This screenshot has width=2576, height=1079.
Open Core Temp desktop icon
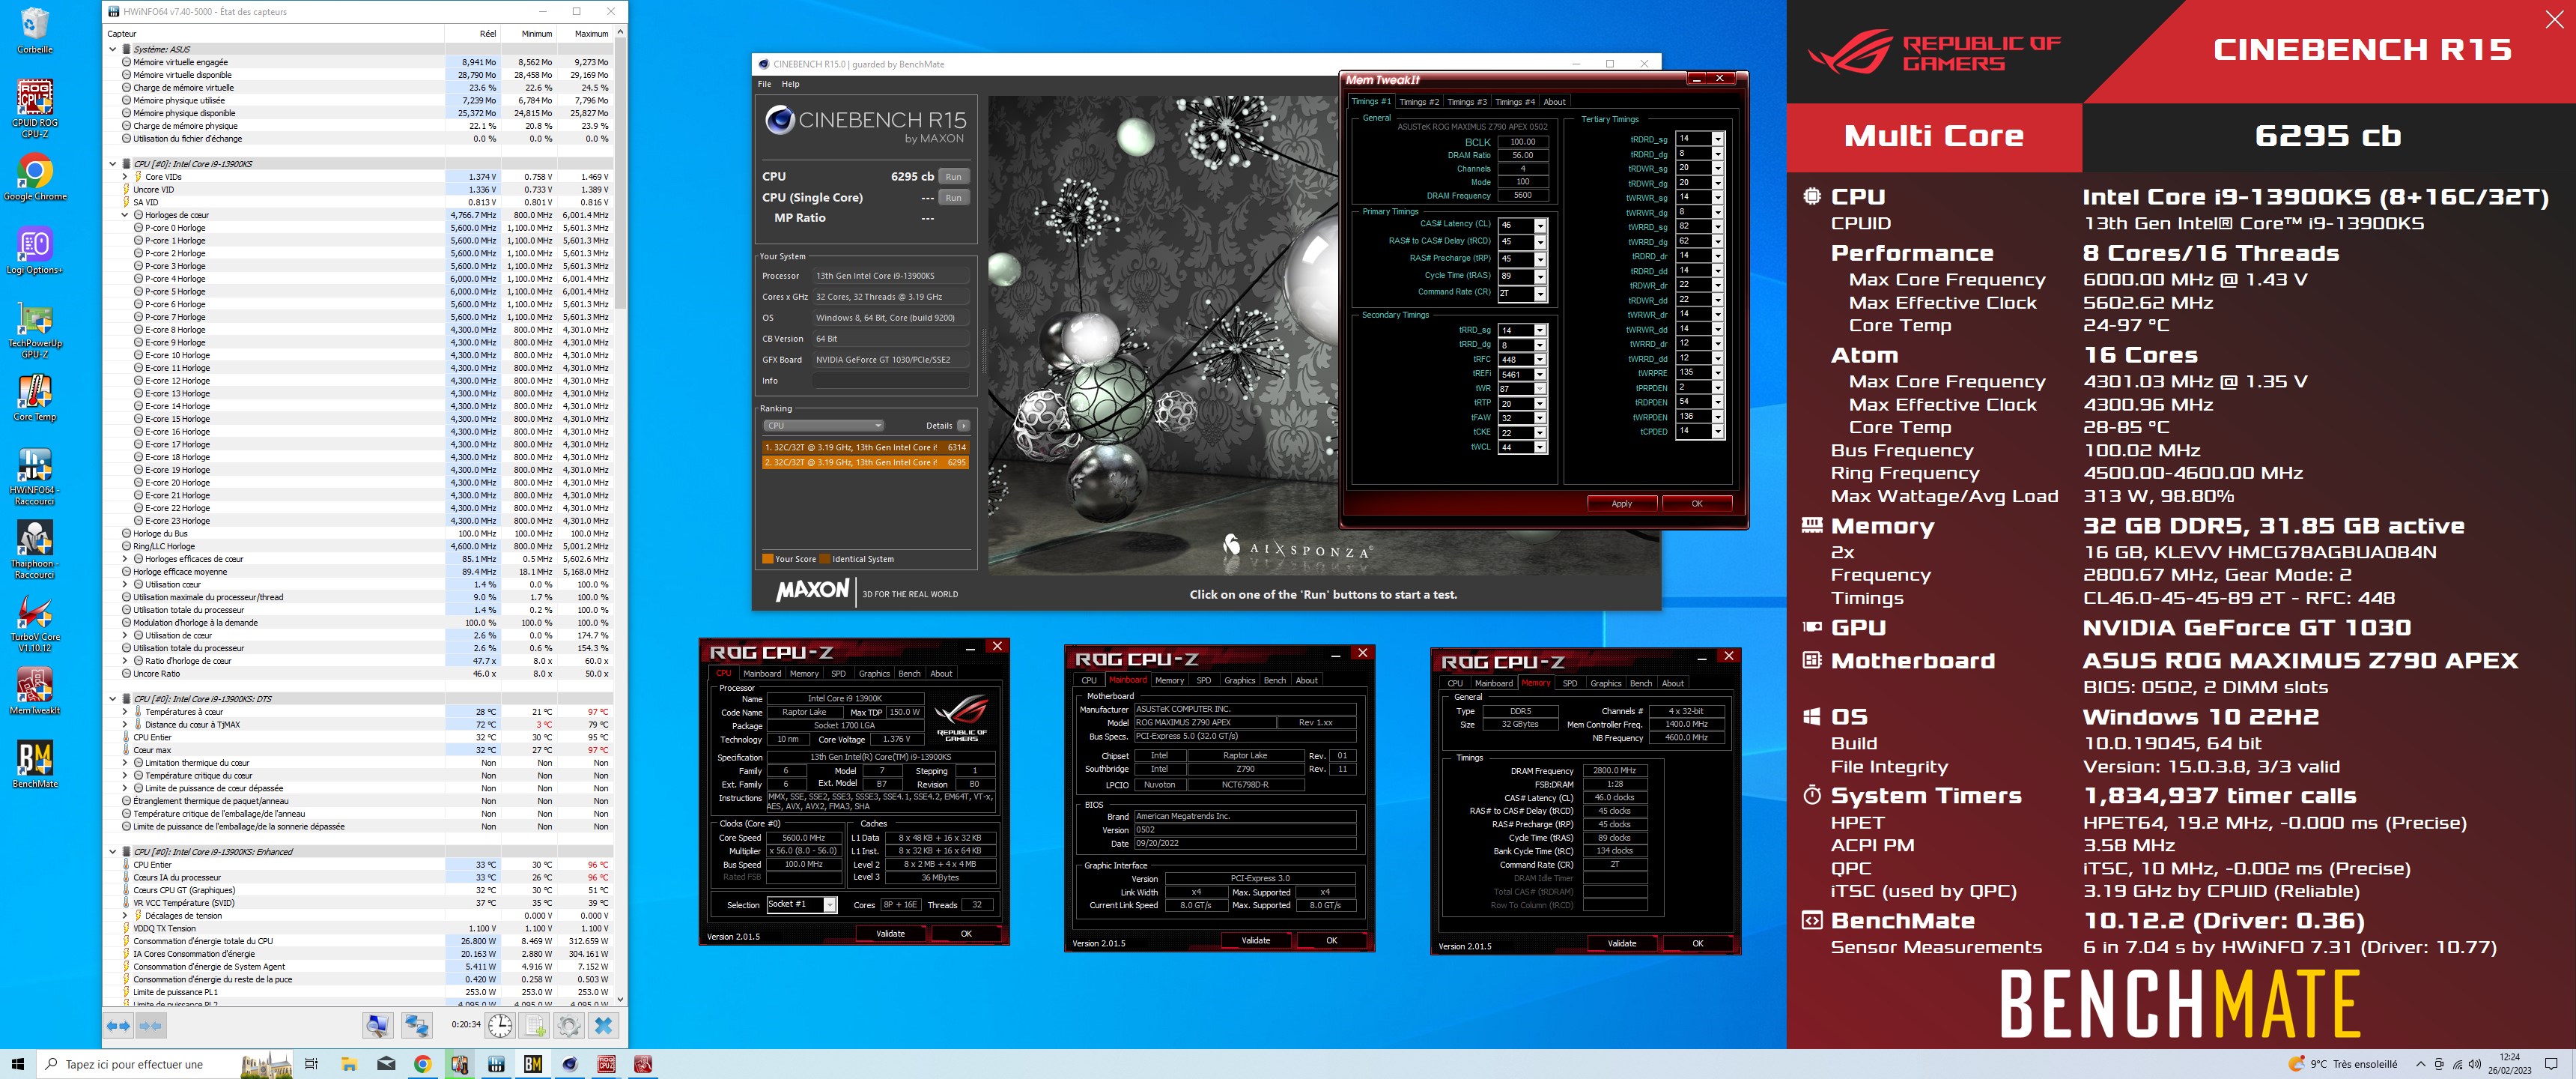point(35,399)
